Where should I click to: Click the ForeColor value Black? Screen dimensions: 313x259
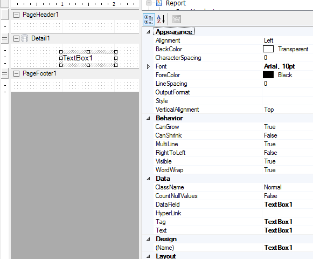285,75
